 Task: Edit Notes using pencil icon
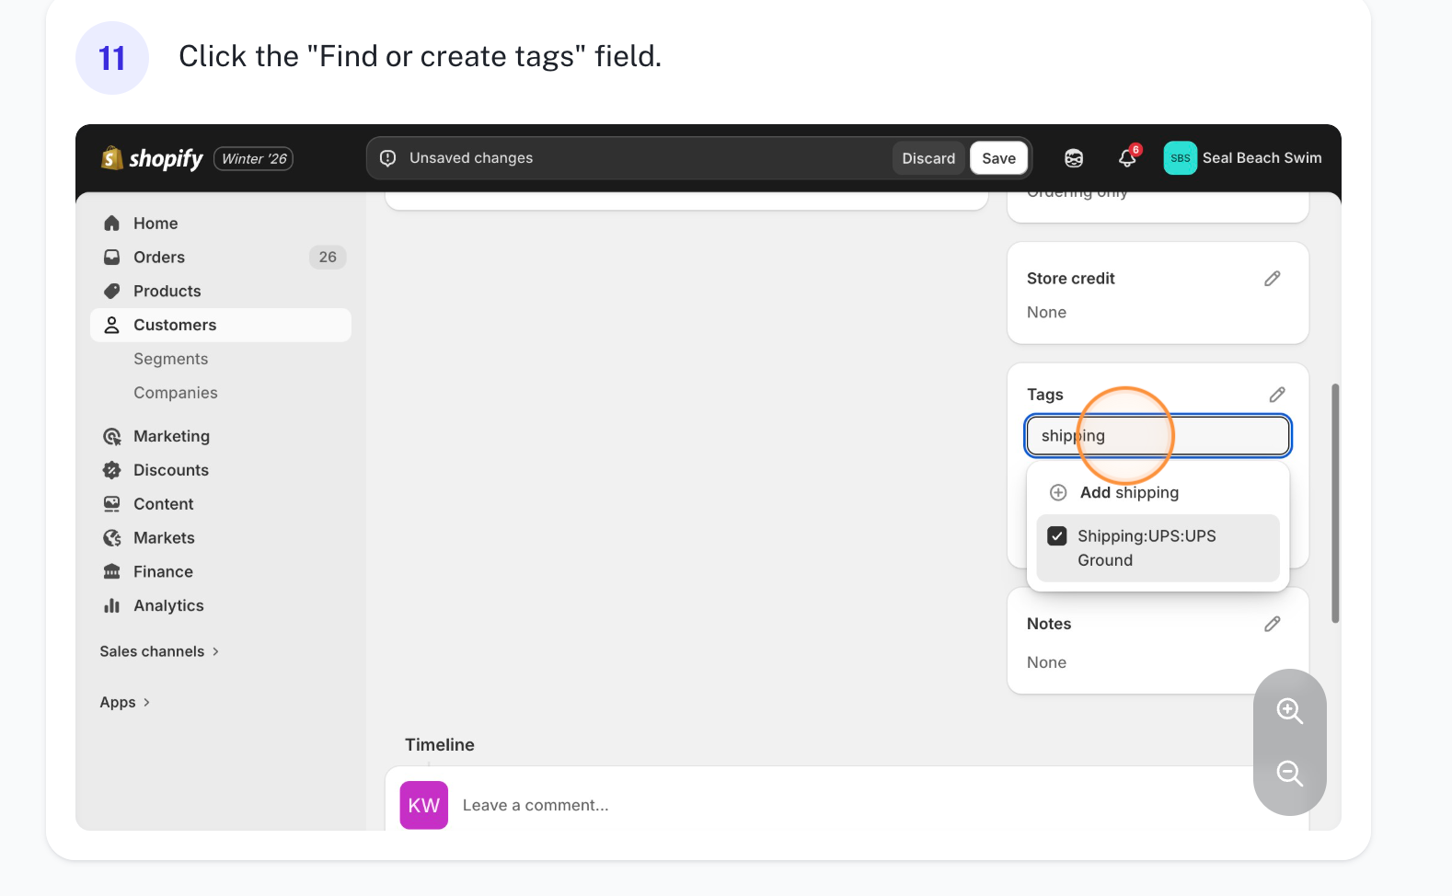click(x=1273, y=624)
